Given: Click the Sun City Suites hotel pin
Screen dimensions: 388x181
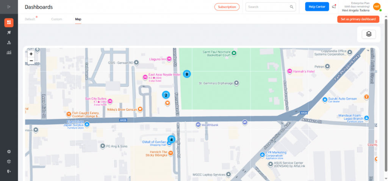Looking at the screenshot, I should (110, 101).
